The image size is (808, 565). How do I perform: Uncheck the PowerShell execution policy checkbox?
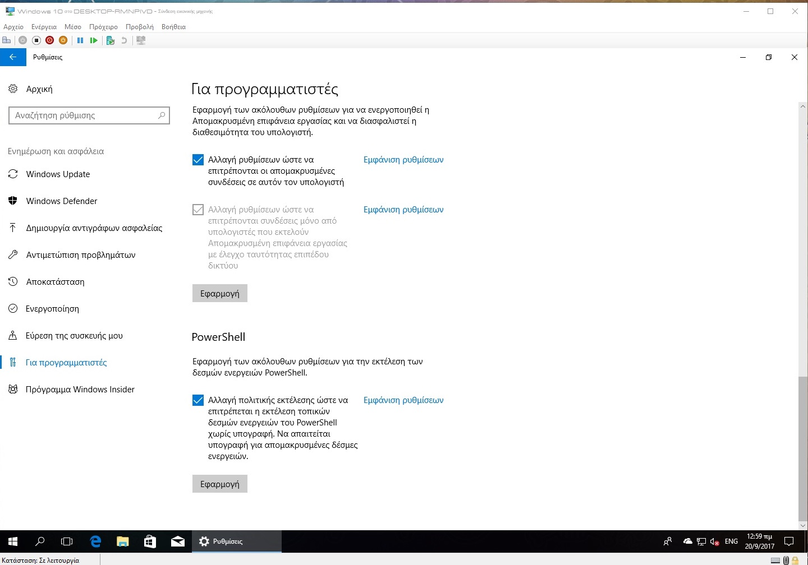point(198,400)
